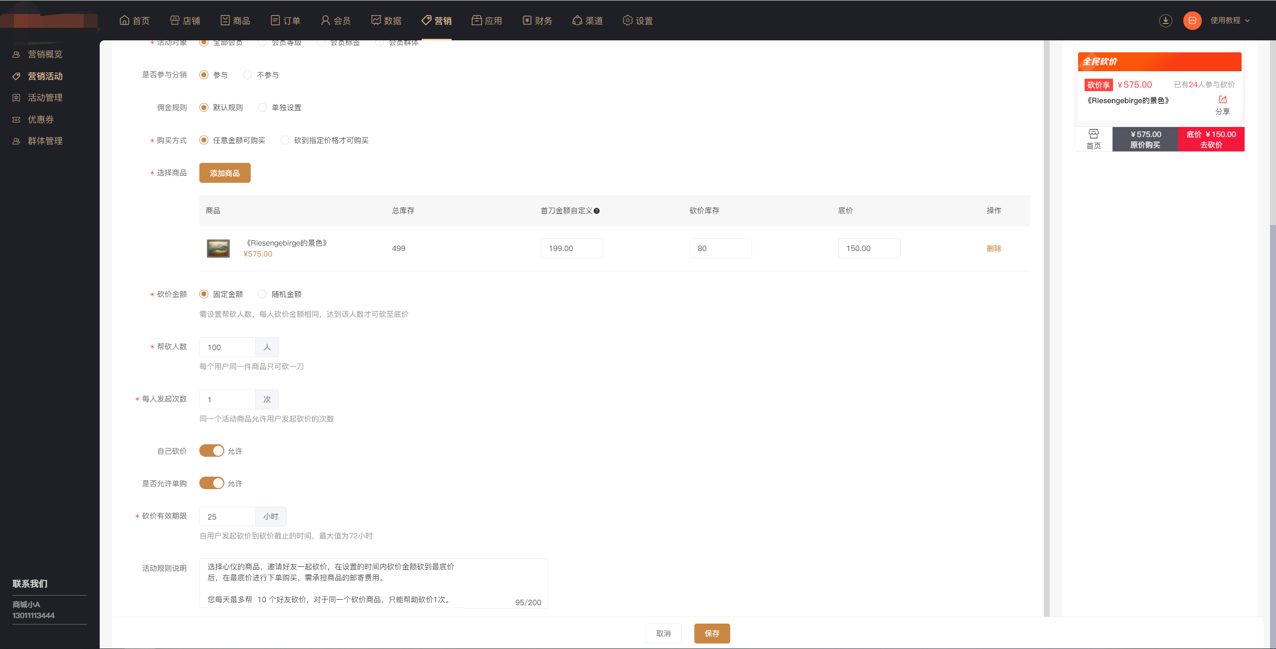This screenshot has width=1276, height=649.
Task: Open 优惠券 from the sidebar
Action: coord(40,120)
